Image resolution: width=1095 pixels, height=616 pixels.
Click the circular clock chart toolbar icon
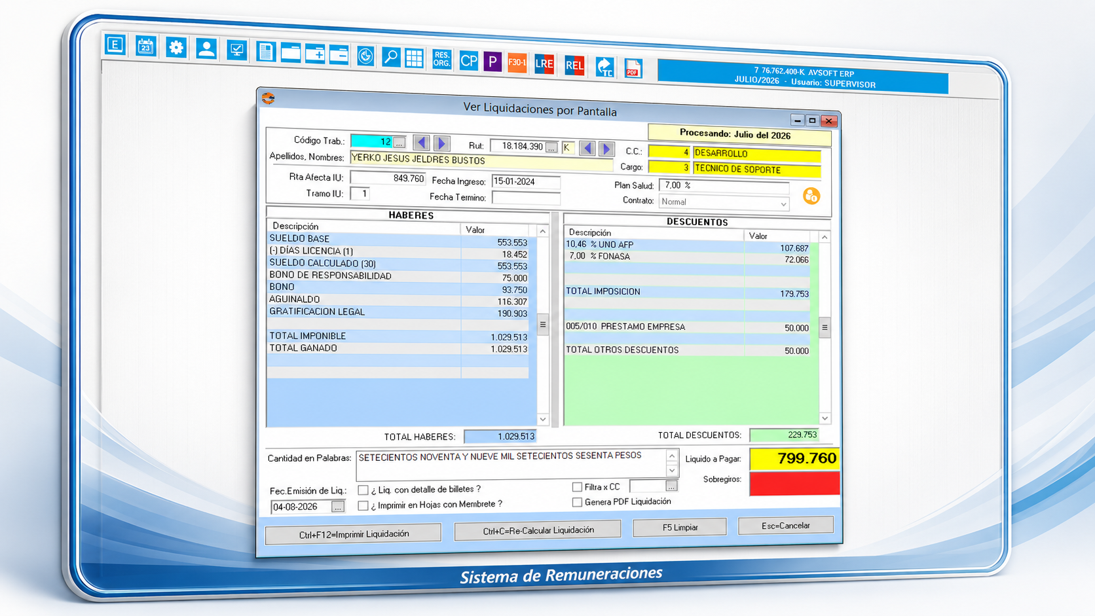pos(365,56)
